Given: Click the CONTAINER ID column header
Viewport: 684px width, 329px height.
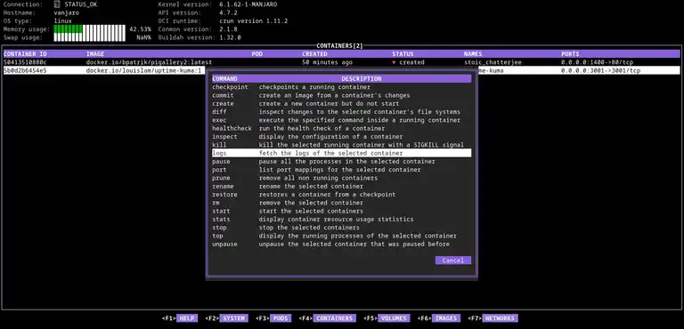Looking at the screenshot, I should pos(25,54).
